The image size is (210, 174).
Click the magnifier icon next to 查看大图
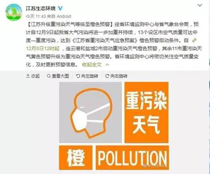tap(49, 76)
